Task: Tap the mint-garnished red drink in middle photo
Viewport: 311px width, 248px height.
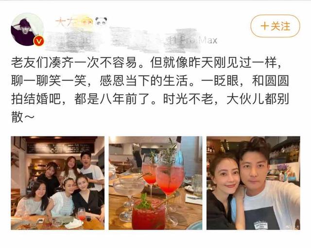Action: point(148,213)
